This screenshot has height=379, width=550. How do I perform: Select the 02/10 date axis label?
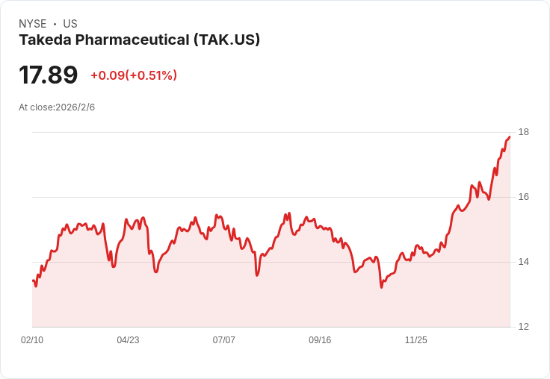click(32, 340)
